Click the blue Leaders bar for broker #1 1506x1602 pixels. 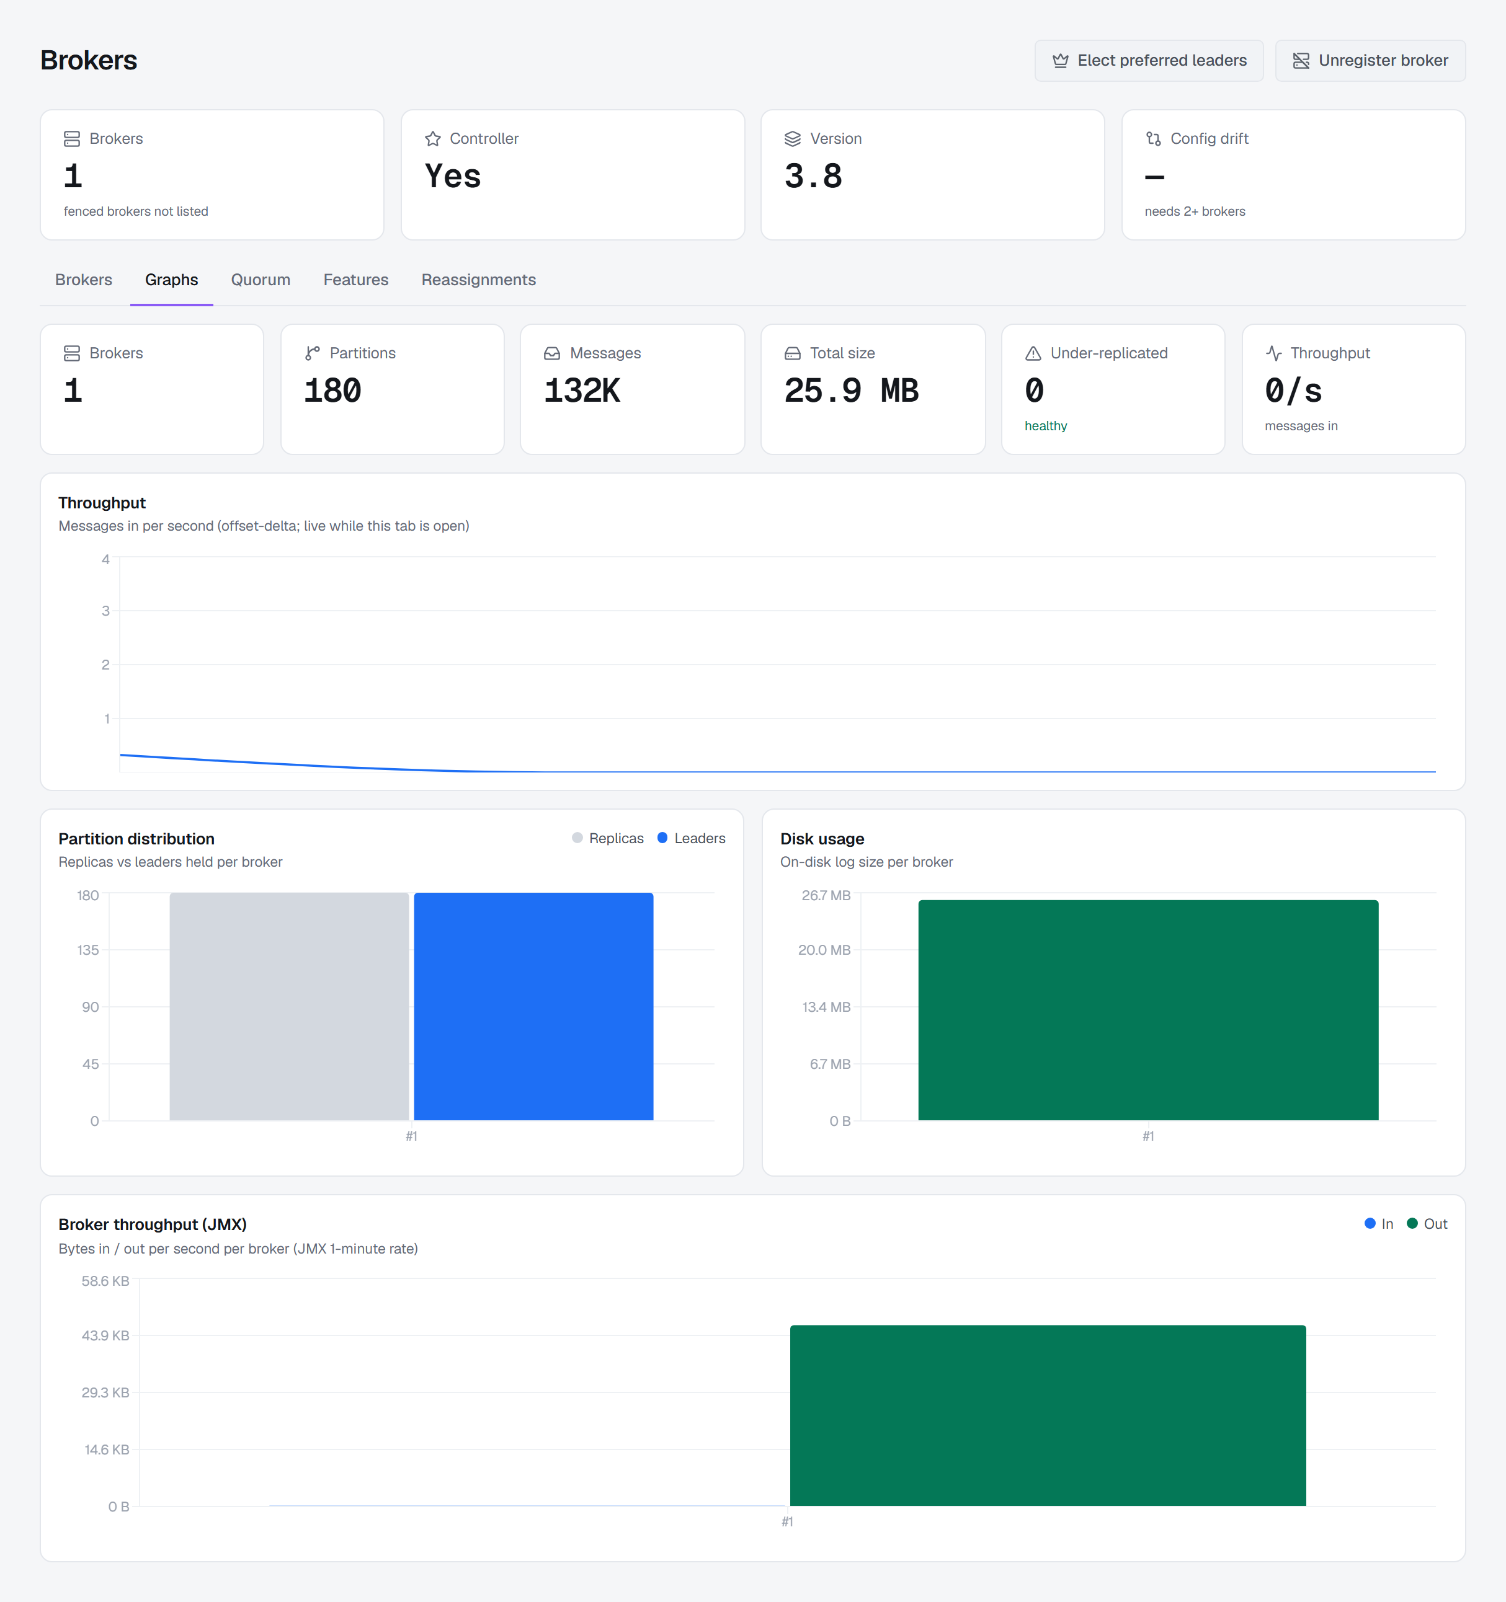click(533, 1006)
